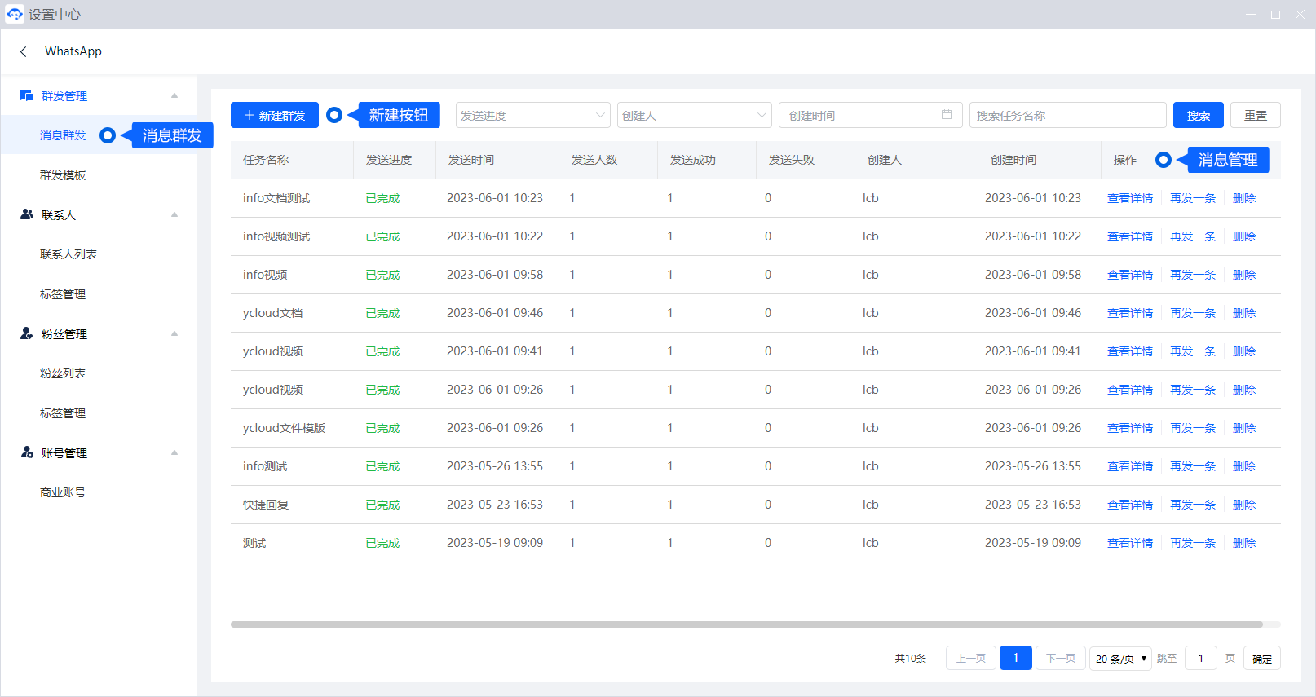
Task: Click the calendar icon in 创建时间 field
Action: click(946, 115)
